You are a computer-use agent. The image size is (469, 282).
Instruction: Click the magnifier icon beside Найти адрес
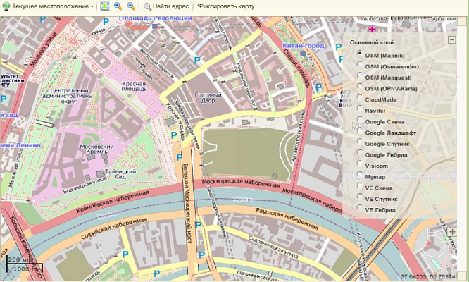pyautogui.click(x=147, y=6)
